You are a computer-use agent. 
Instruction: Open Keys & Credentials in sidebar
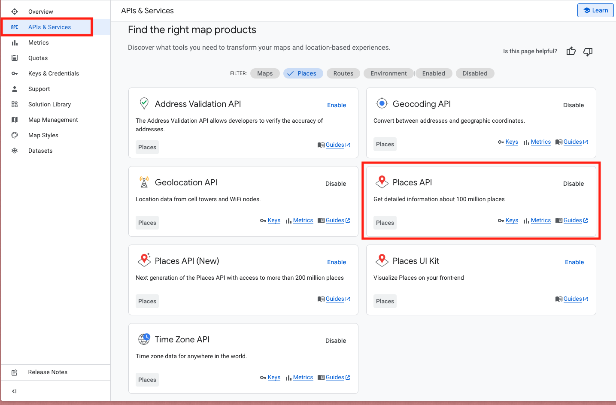point(54,73)
